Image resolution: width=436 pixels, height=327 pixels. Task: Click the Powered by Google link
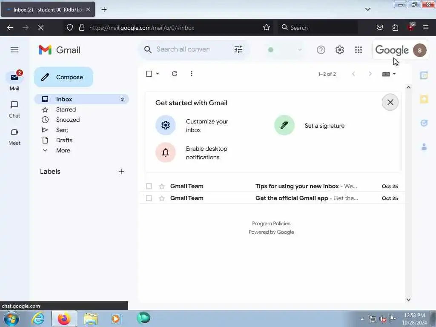[271, 232]
